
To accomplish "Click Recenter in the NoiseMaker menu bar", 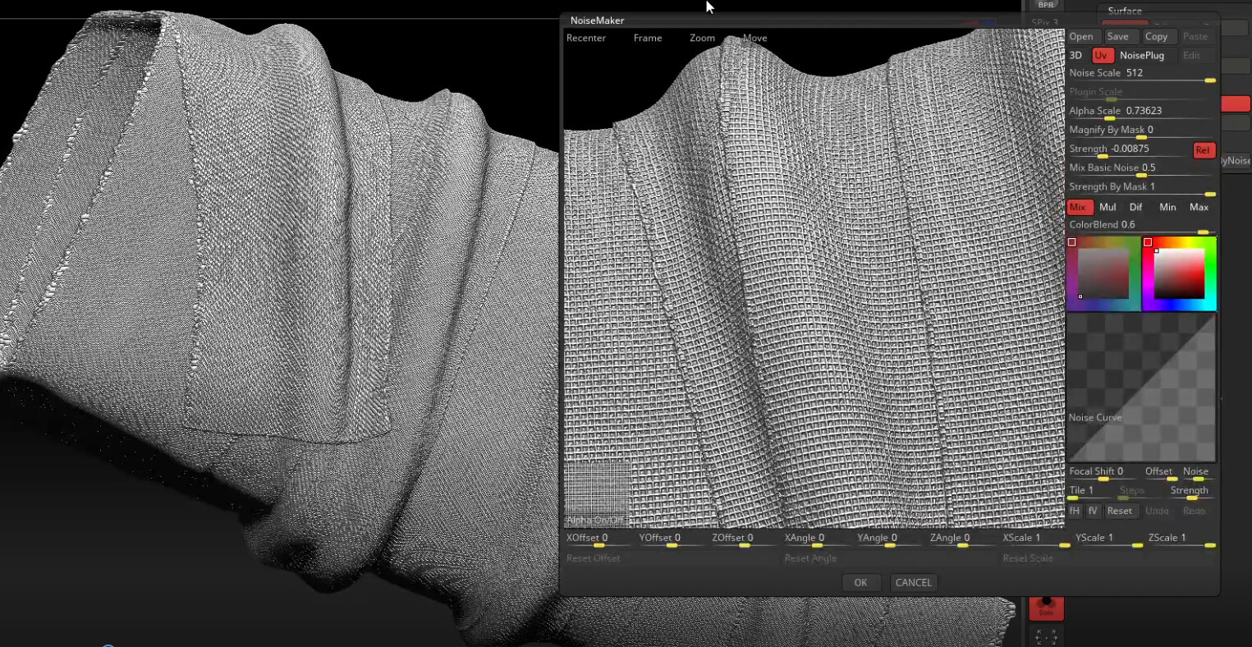I will [585, 38].
